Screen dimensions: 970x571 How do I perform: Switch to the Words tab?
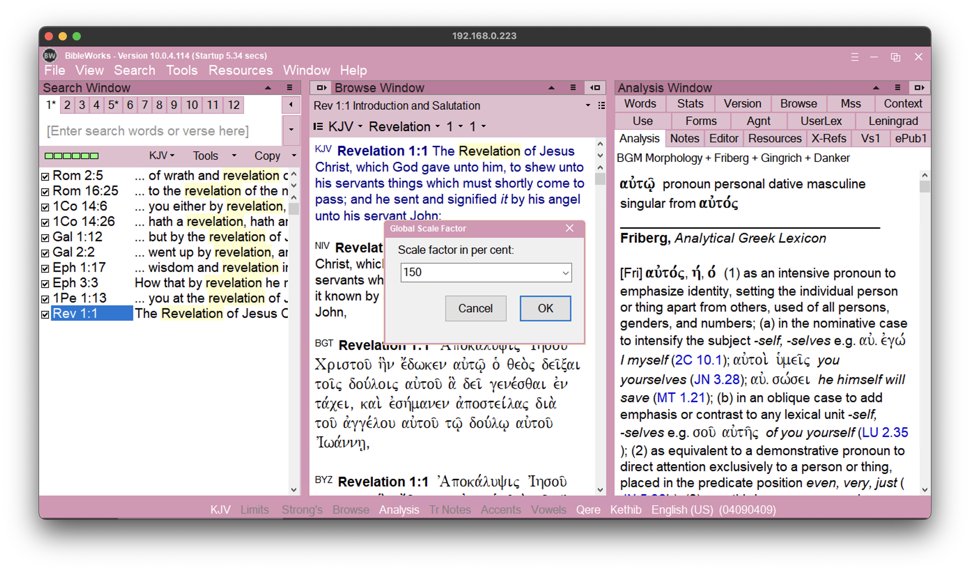click(640, 104)
